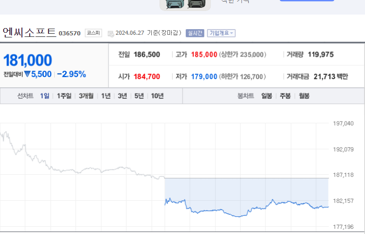Click the 187,118 axis label

point(343,175)
